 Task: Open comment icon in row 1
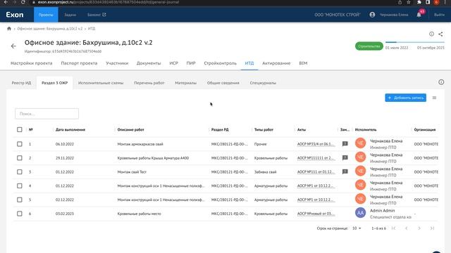345,143
